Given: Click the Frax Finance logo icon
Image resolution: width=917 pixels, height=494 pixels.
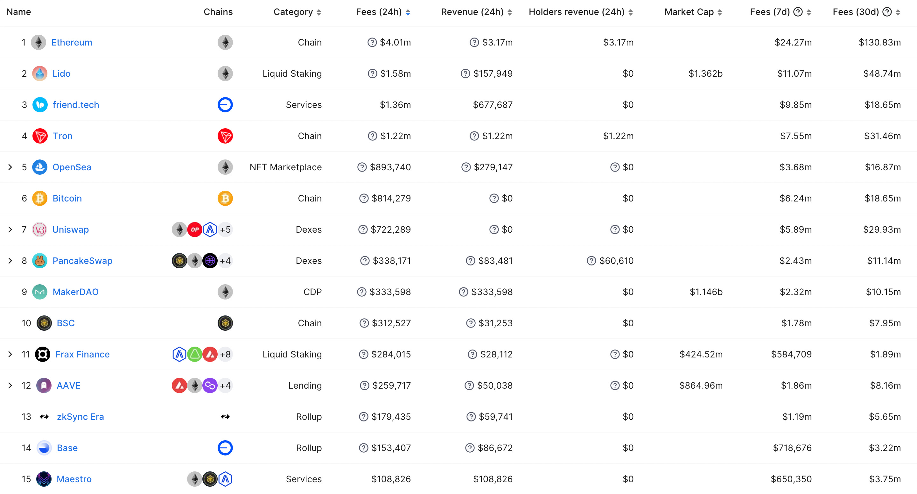Looking at the screenshot, I should pyautogui.click(x=43, y=354).
